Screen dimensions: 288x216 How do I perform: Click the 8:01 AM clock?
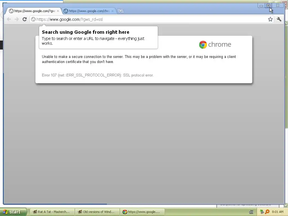click(x=278, y=212)
